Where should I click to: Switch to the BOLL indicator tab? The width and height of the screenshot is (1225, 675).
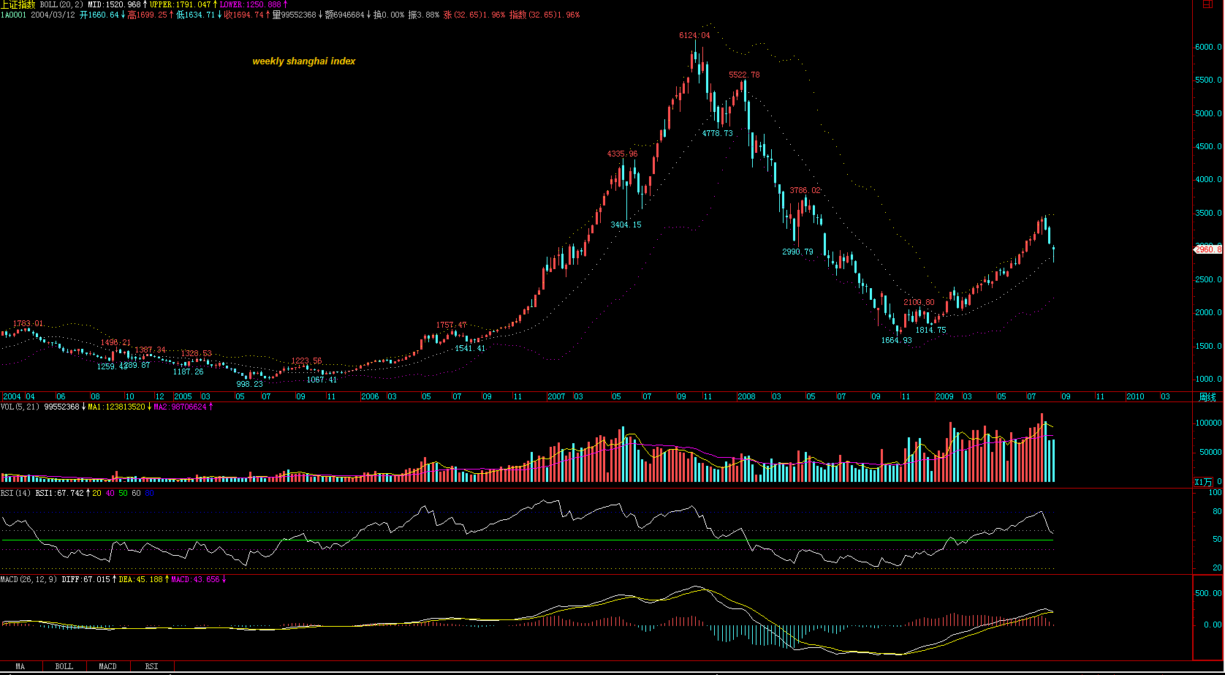coord(64,666)
